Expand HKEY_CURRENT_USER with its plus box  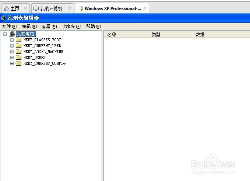click(x=12, y=46)
